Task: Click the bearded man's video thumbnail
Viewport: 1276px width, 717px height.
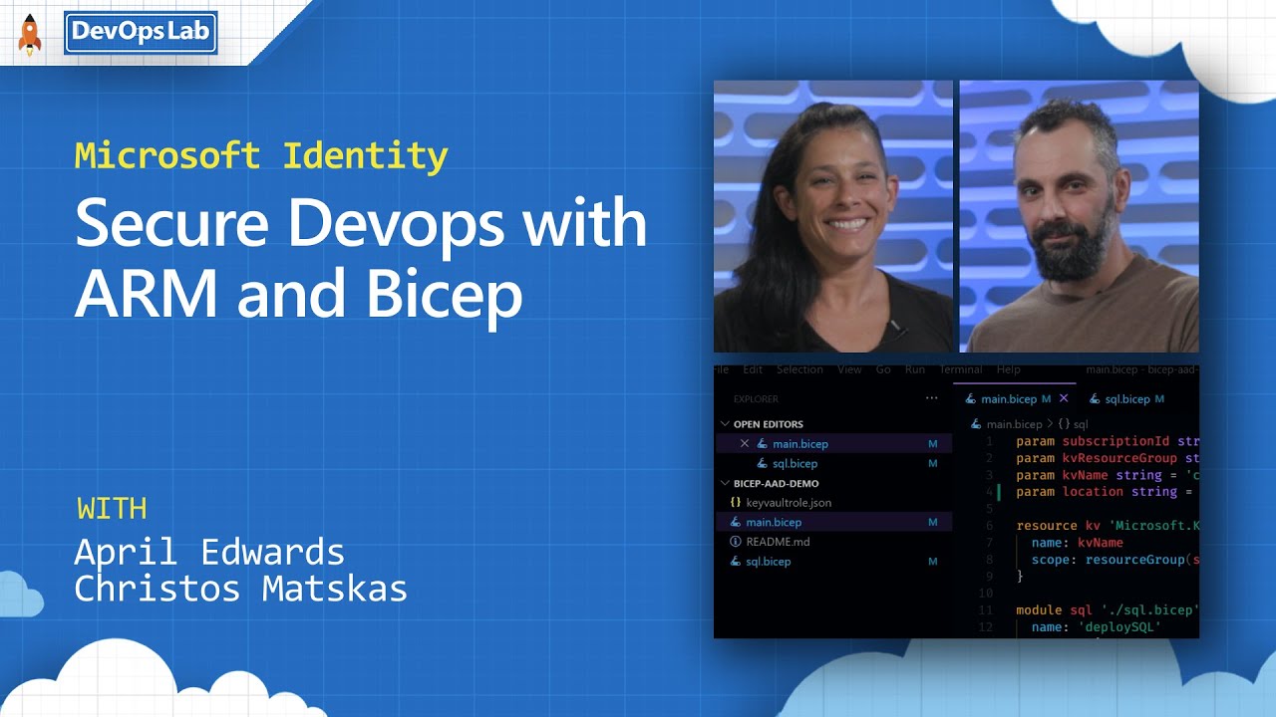Action: point(1080,216)
